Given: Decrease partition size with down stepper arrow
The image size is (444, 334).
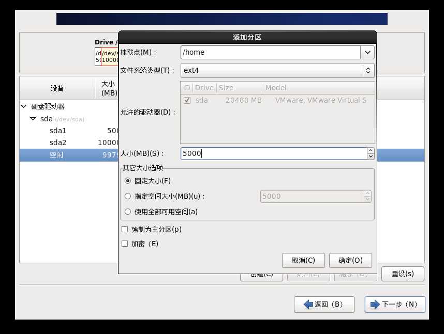Looking at the screenshot, I should click(371, 156).
